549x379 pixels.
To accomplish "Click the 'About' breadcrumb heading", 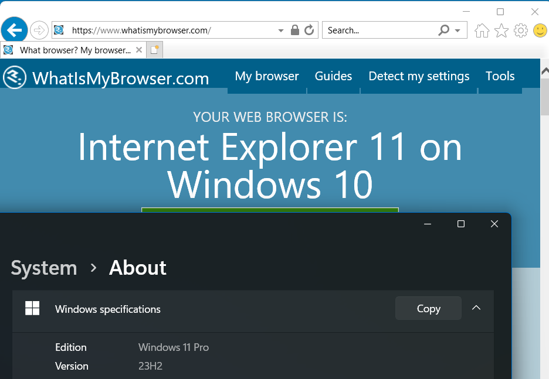I will [138, 268].
